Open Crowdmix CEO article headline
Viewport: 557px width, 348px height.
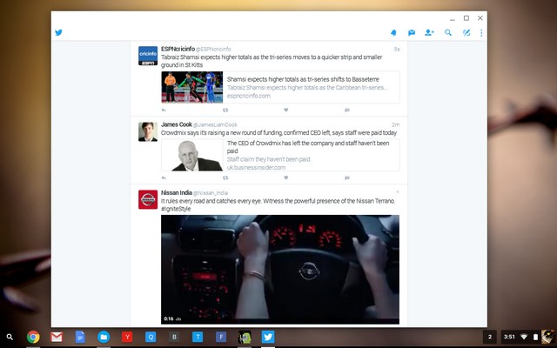[308, 147]
